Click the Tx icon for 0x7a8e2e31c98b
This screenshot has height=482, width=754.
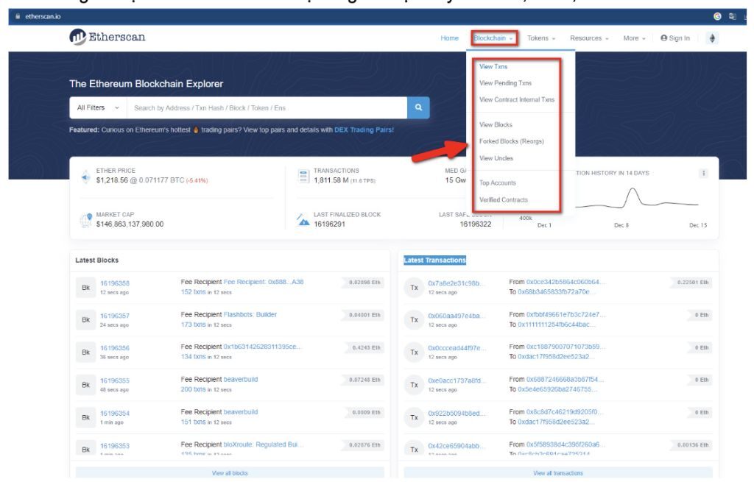click(x=414, y=288)
